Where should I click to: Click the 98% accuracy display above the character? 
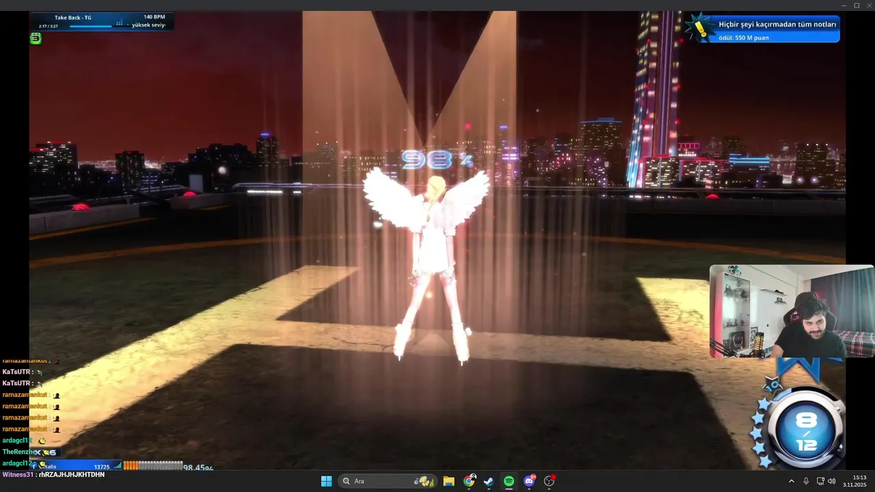pyautogui.click(x=437, y=160)
